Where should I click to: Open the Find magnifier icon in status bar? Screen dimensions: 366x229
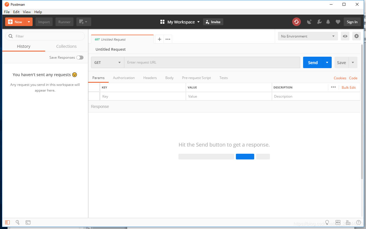[x=17, y=222]
